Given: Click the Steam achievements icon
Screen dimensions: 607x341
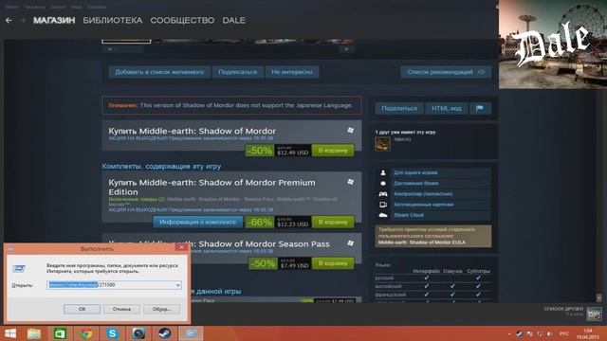Looking at the screenshot, I should 383,183.
